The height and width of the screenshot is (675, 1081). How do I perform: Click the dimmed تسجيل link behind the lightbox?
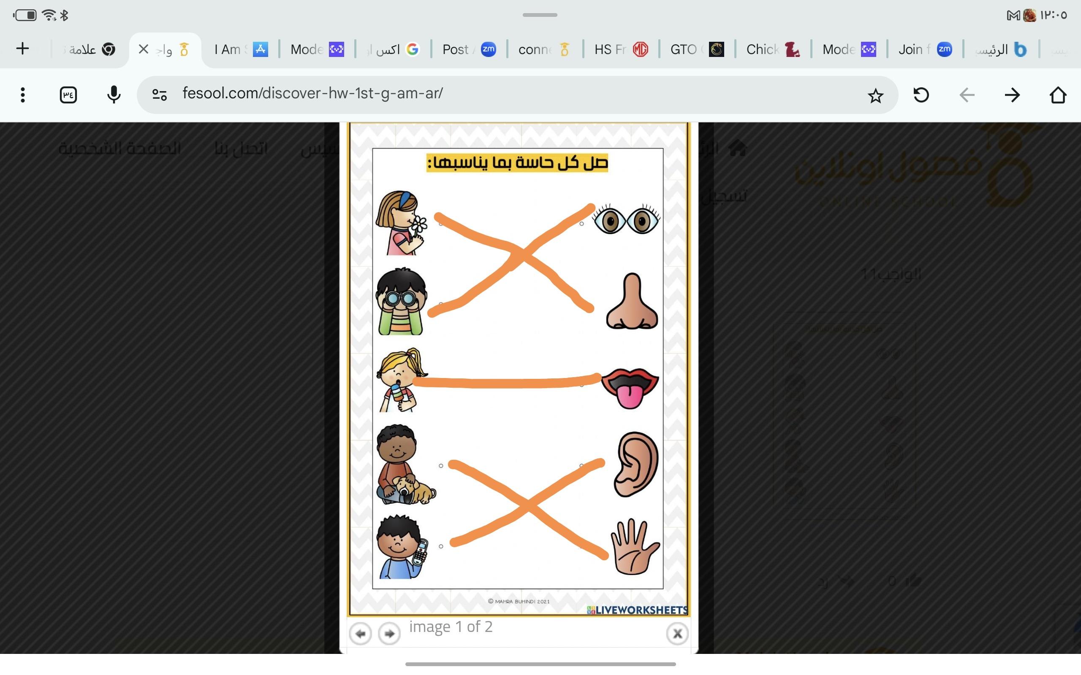tap(725, 195)
